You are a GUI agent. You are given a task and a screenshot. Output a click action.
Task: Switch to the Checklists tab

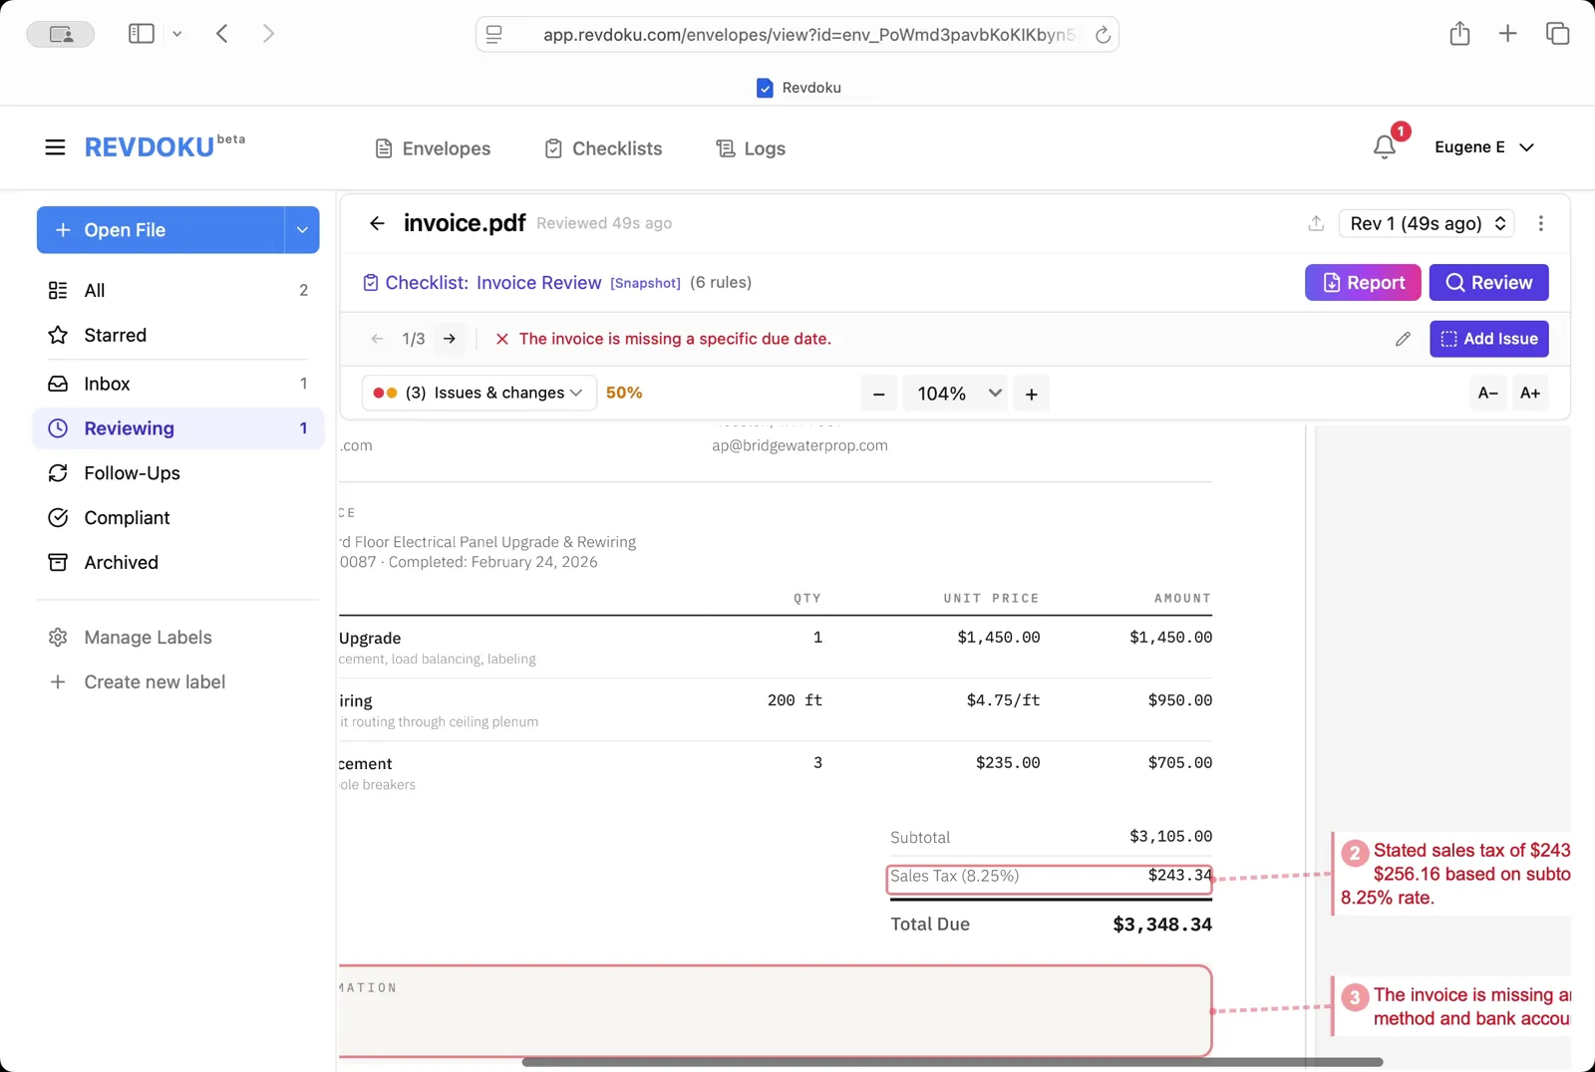pos(603,148)
